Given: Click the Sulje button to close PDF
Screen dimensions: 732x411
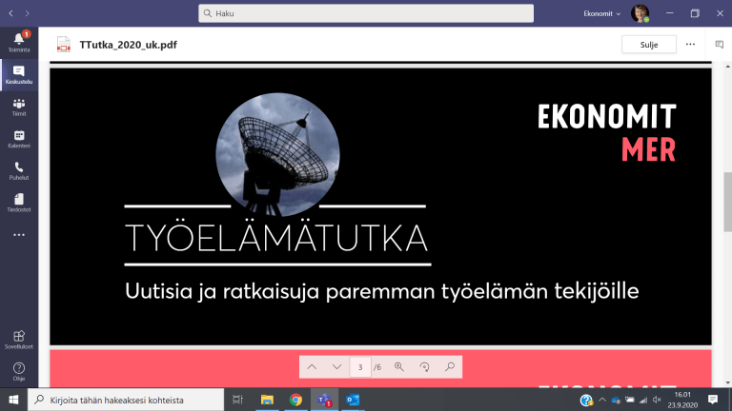Looking at the screenshot, I should pyautogui.click(x=648, y=44).
